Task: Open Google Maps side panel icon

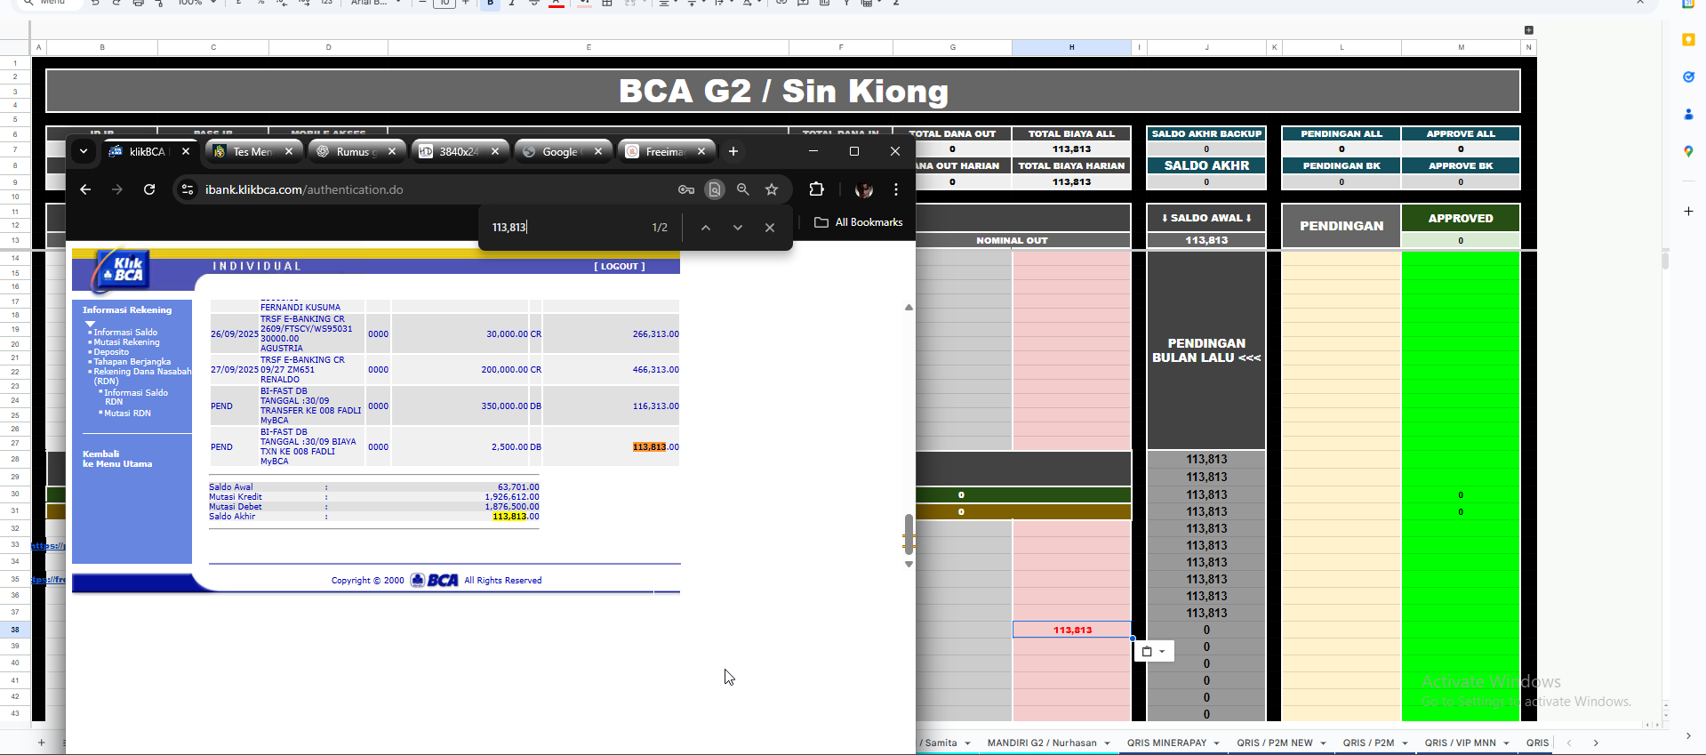Action: pos(1688,151)
